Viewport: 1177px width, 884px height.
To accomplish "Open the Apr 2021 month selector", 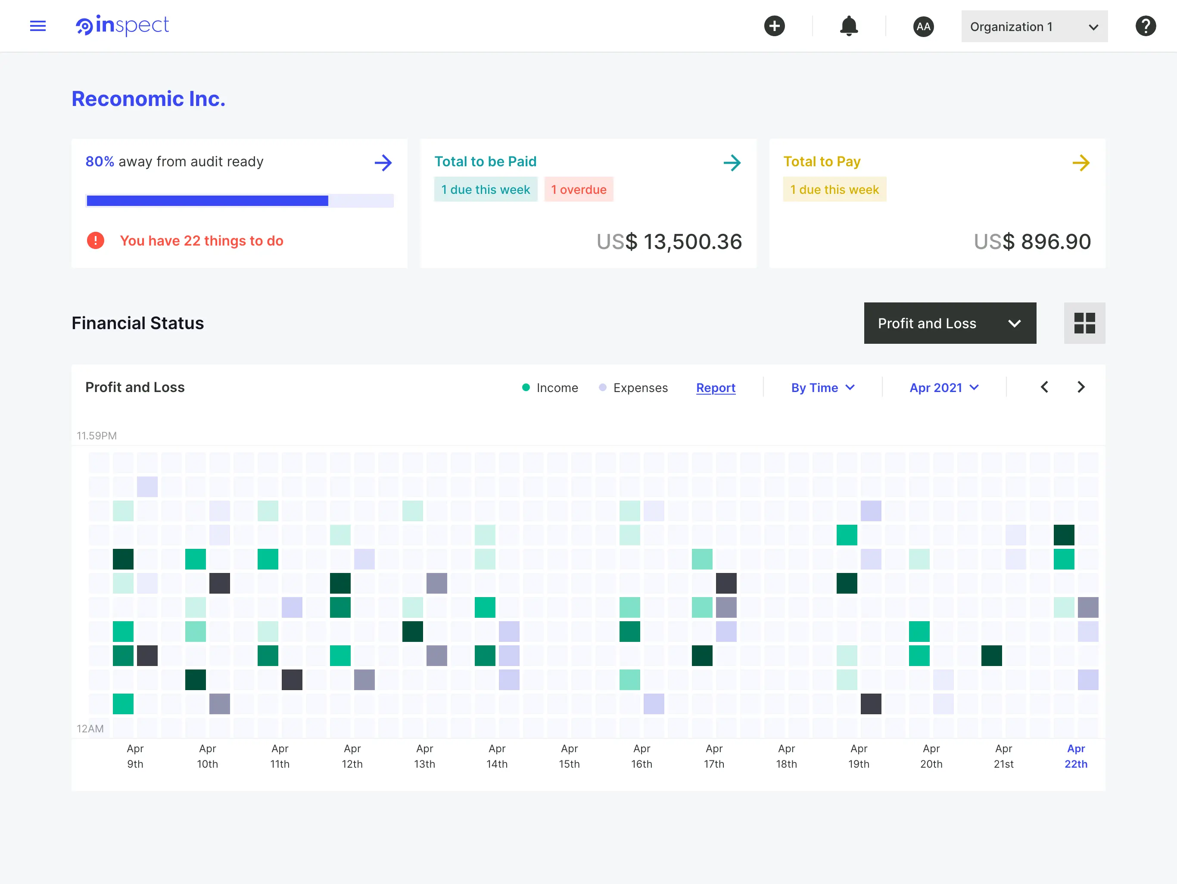I will 944,387.
